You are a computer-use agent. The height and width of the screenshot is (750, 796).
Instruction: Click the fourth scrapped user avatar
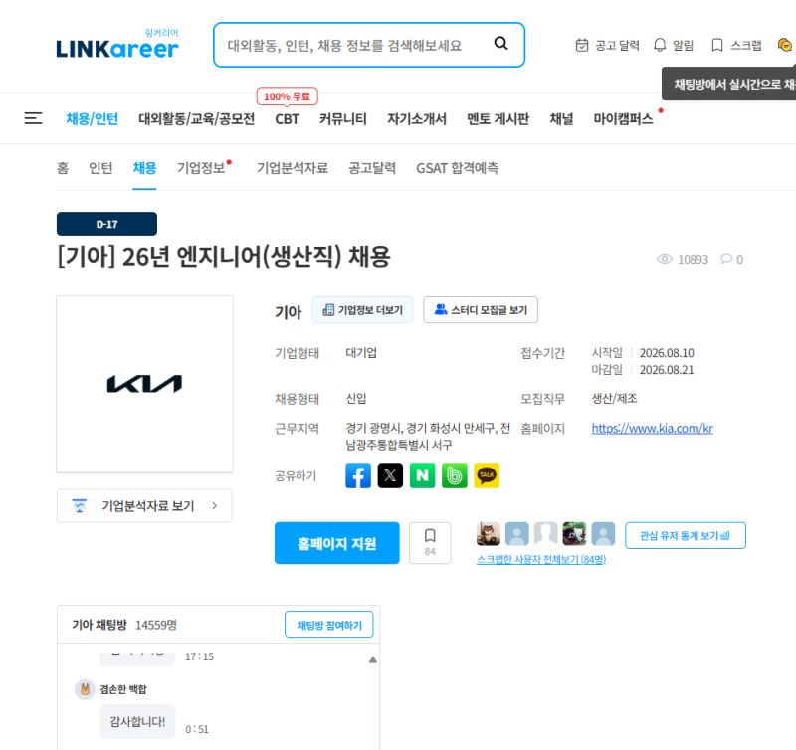[x=574, y=534]
